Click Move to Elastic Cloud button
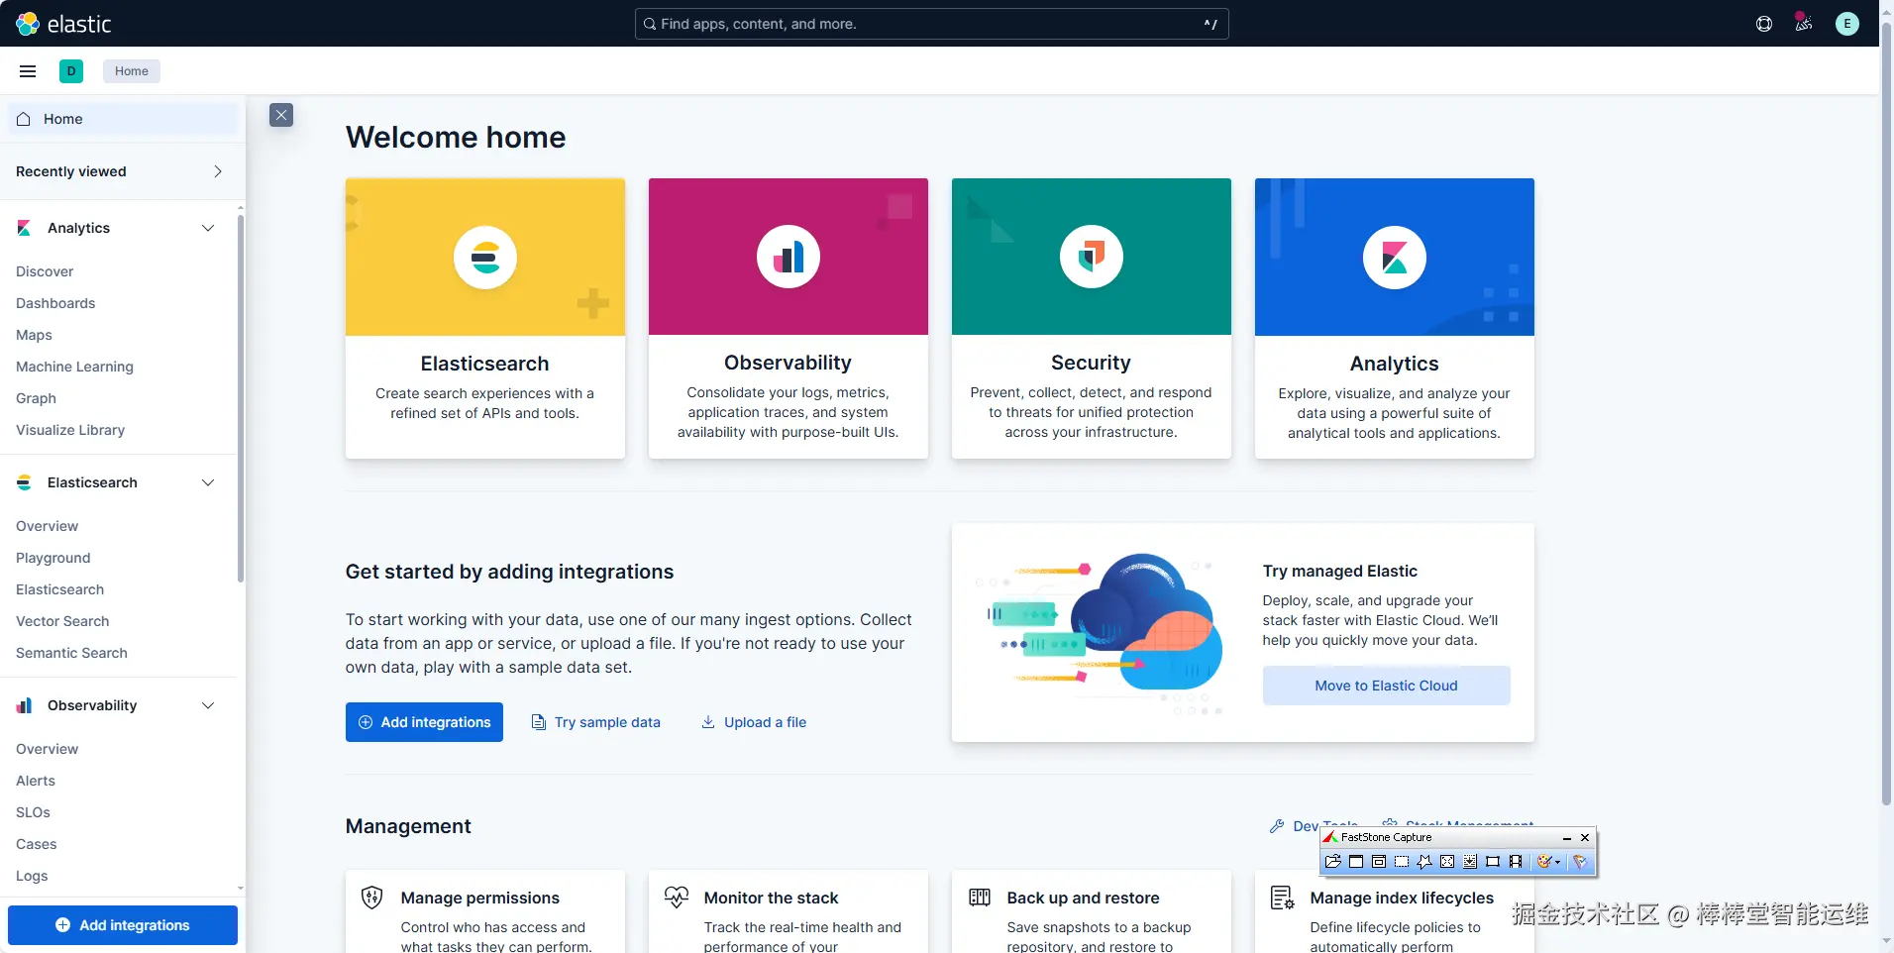The width and height of the screenshot is (1894, 953). tap(1386, 686)
